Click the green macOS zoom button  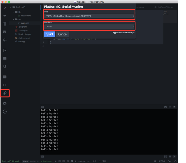9,2
